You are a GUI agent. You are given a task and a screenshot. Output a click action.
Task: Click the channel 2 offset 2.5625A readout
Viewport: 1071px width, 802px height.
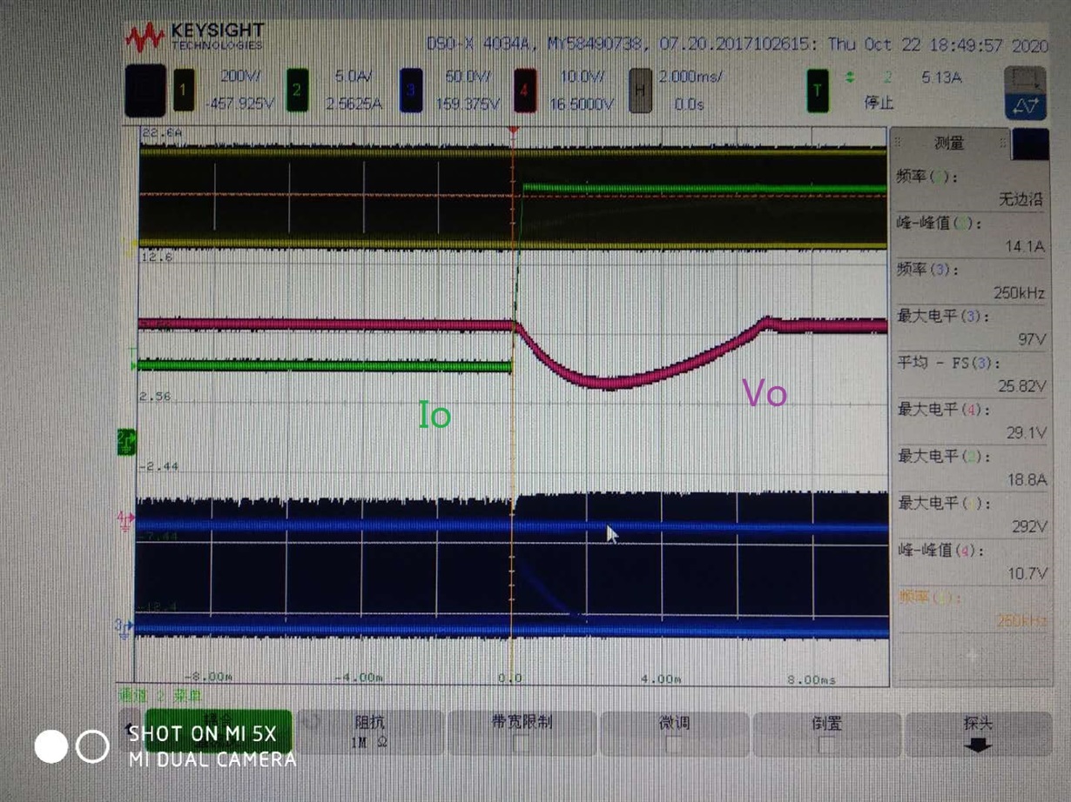[x=354, y=104]
